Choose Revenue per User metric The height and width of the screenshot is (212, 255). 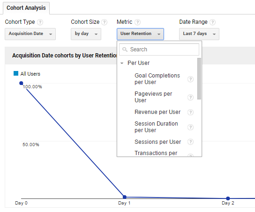157,112
